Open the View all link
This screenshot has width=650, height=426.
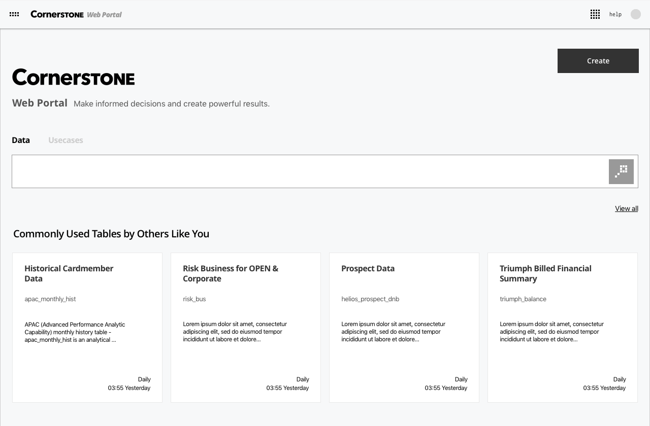click(x=627, y=208)
